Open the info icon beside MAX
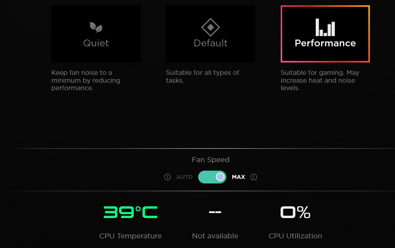 click(254, 177)
